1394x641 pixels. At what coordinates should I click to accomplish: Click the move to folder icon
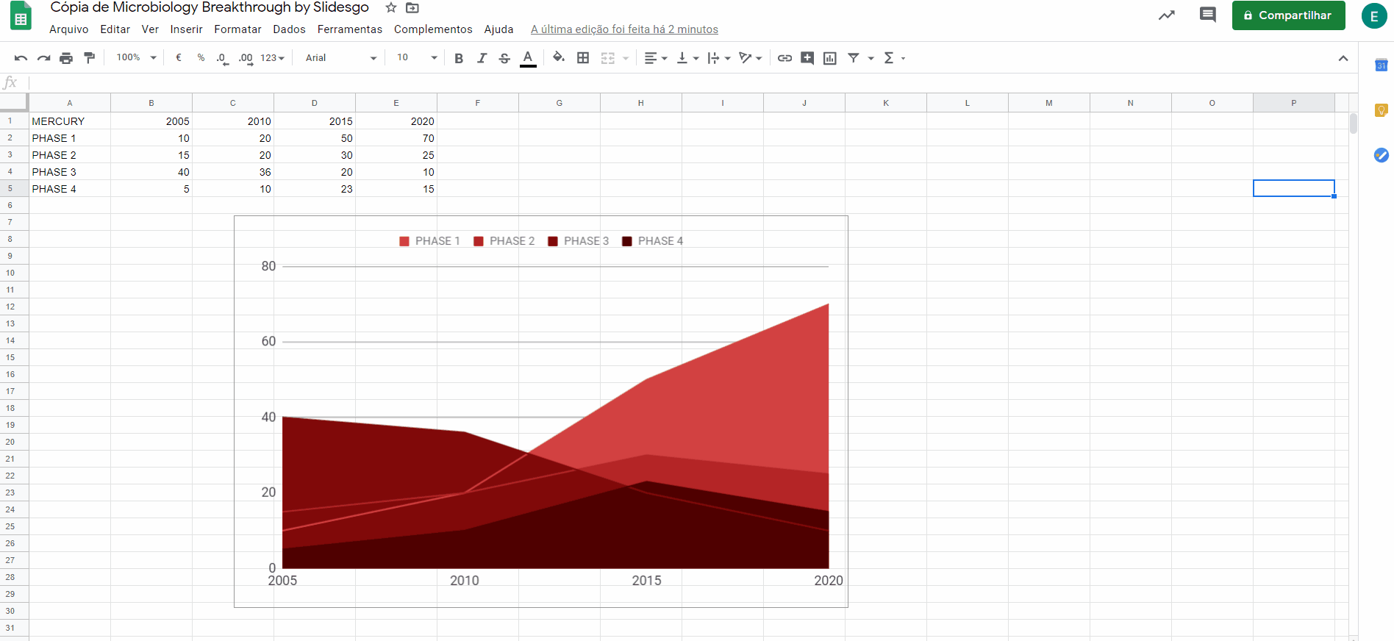point(412,8)
